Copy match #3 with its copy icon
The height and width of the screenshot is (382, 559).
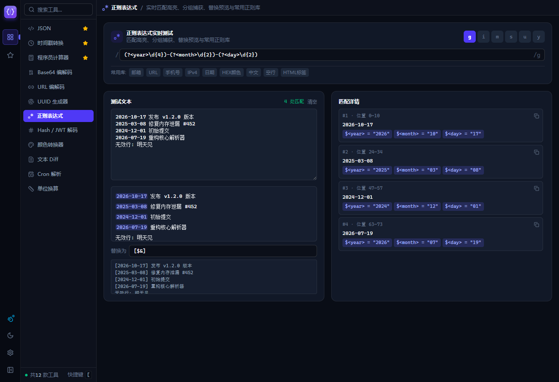coord(537,188)
